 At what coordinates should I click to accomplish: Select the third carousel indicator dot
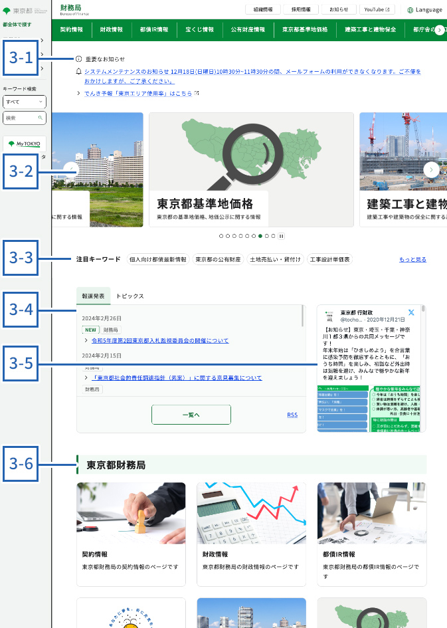[234, 236]
